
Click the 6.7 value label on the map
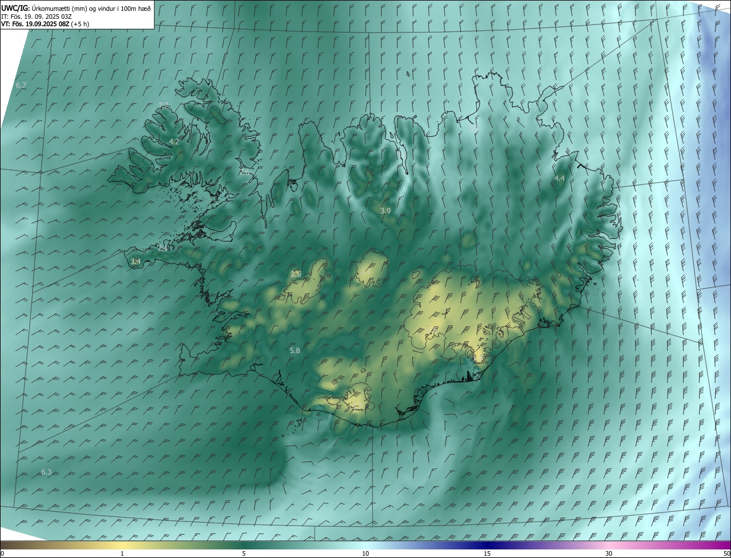pos(21,85)
